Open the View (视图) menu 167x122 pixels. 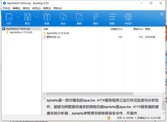coord(47,8)
